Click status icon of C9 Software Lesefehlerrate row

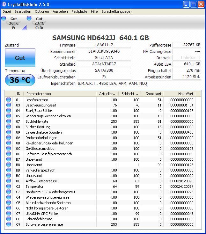[x=9, y=224]
